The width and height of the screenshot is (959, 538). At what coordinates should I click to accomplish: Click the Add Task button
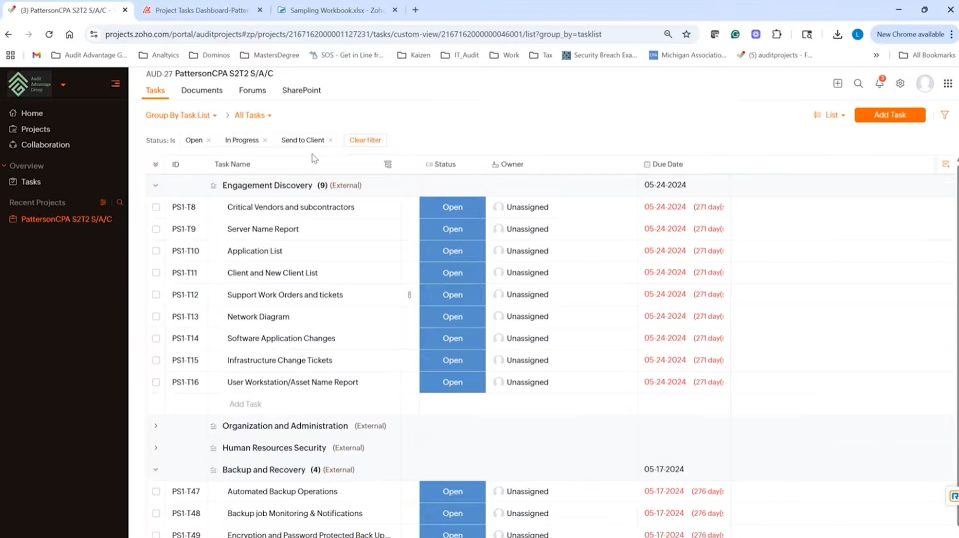(x=889, y=115)
